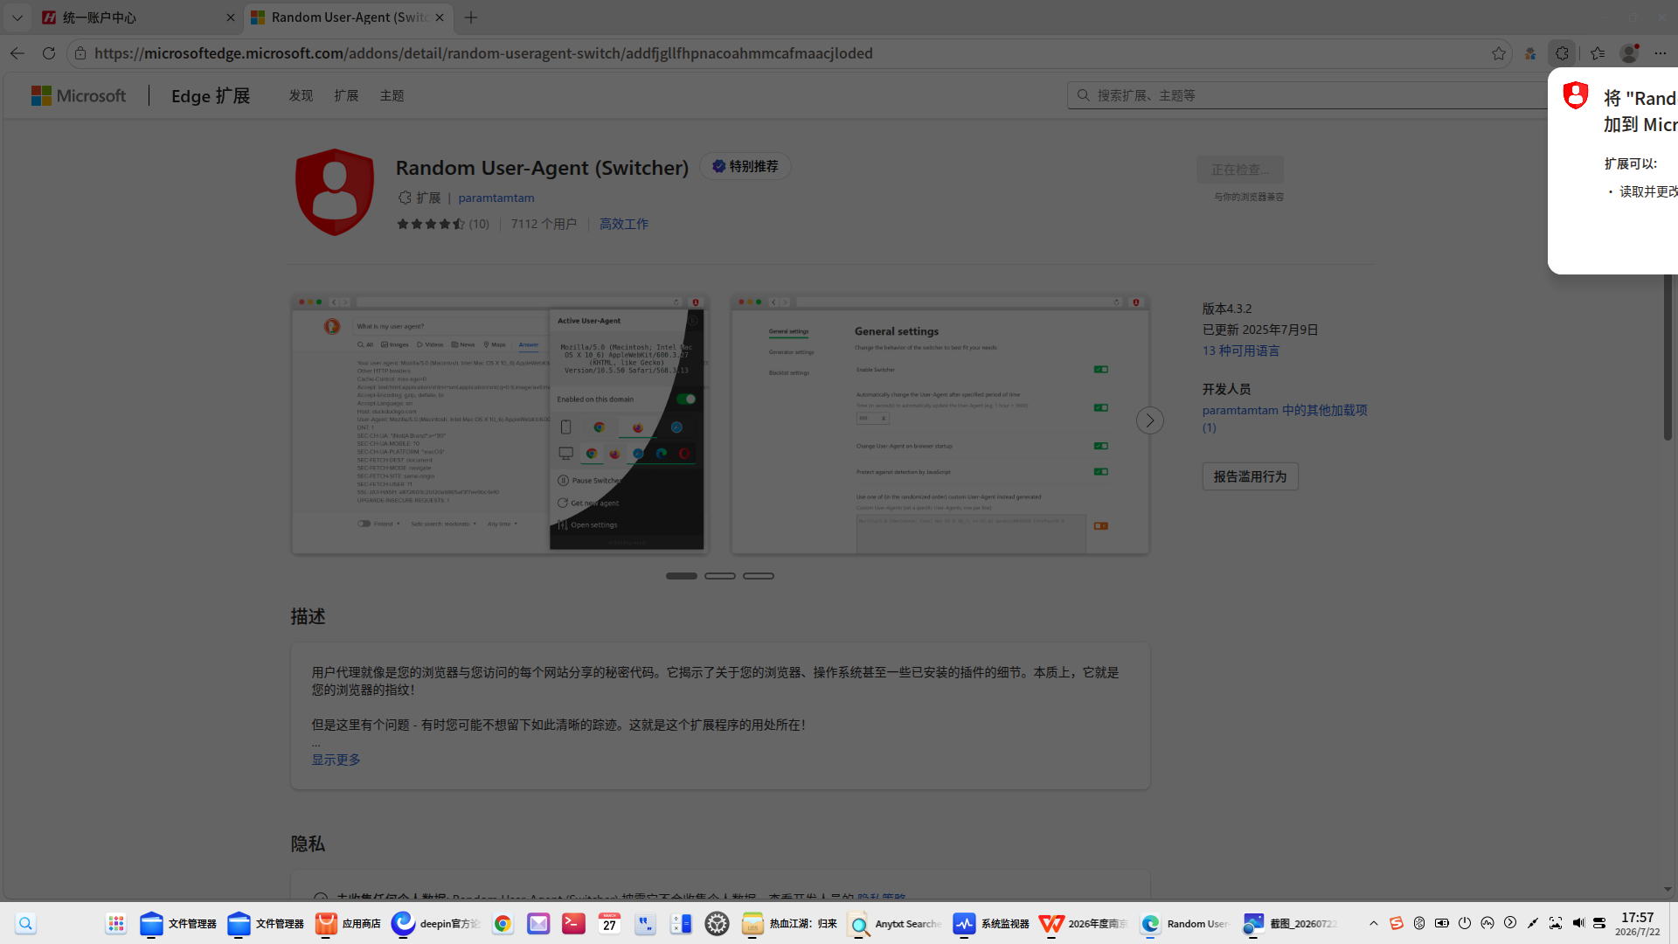Screen dimensions: 1678x944
Task: Open the 应用商店 taskbar app
Action: pos(348,923)
